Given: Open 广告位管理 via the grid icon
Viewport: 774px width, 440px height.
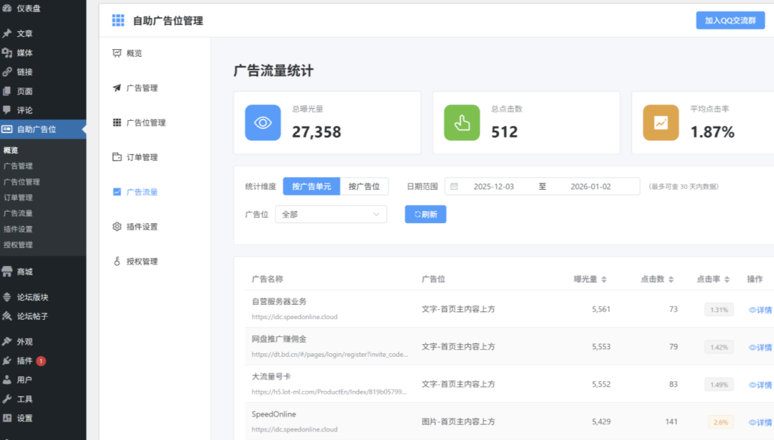Looking at the screenshot, I should (x=117, y=122).
